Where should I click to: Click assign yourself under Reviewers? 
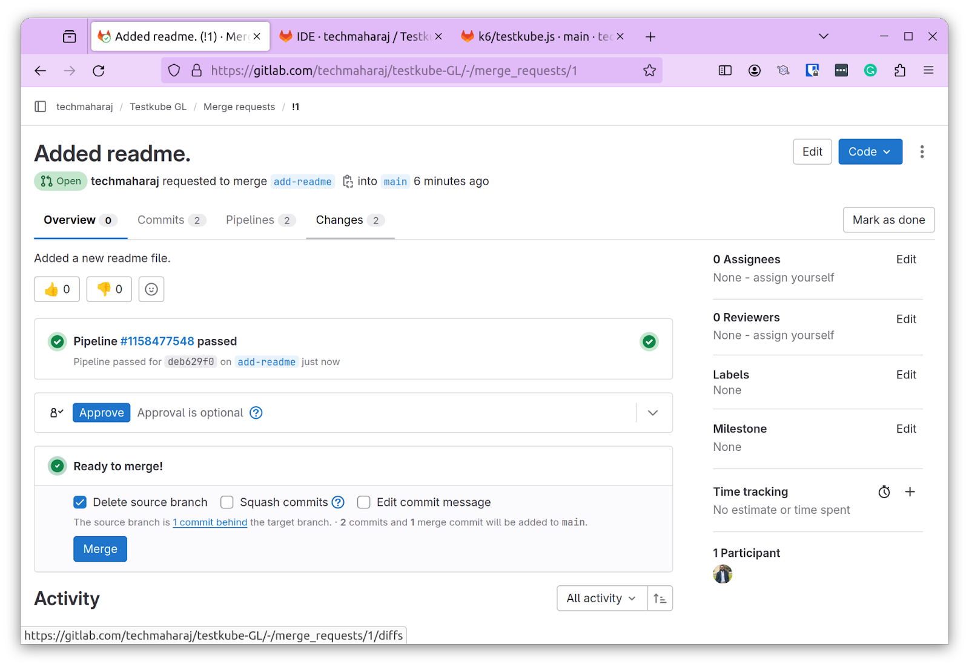coord(793,335)
